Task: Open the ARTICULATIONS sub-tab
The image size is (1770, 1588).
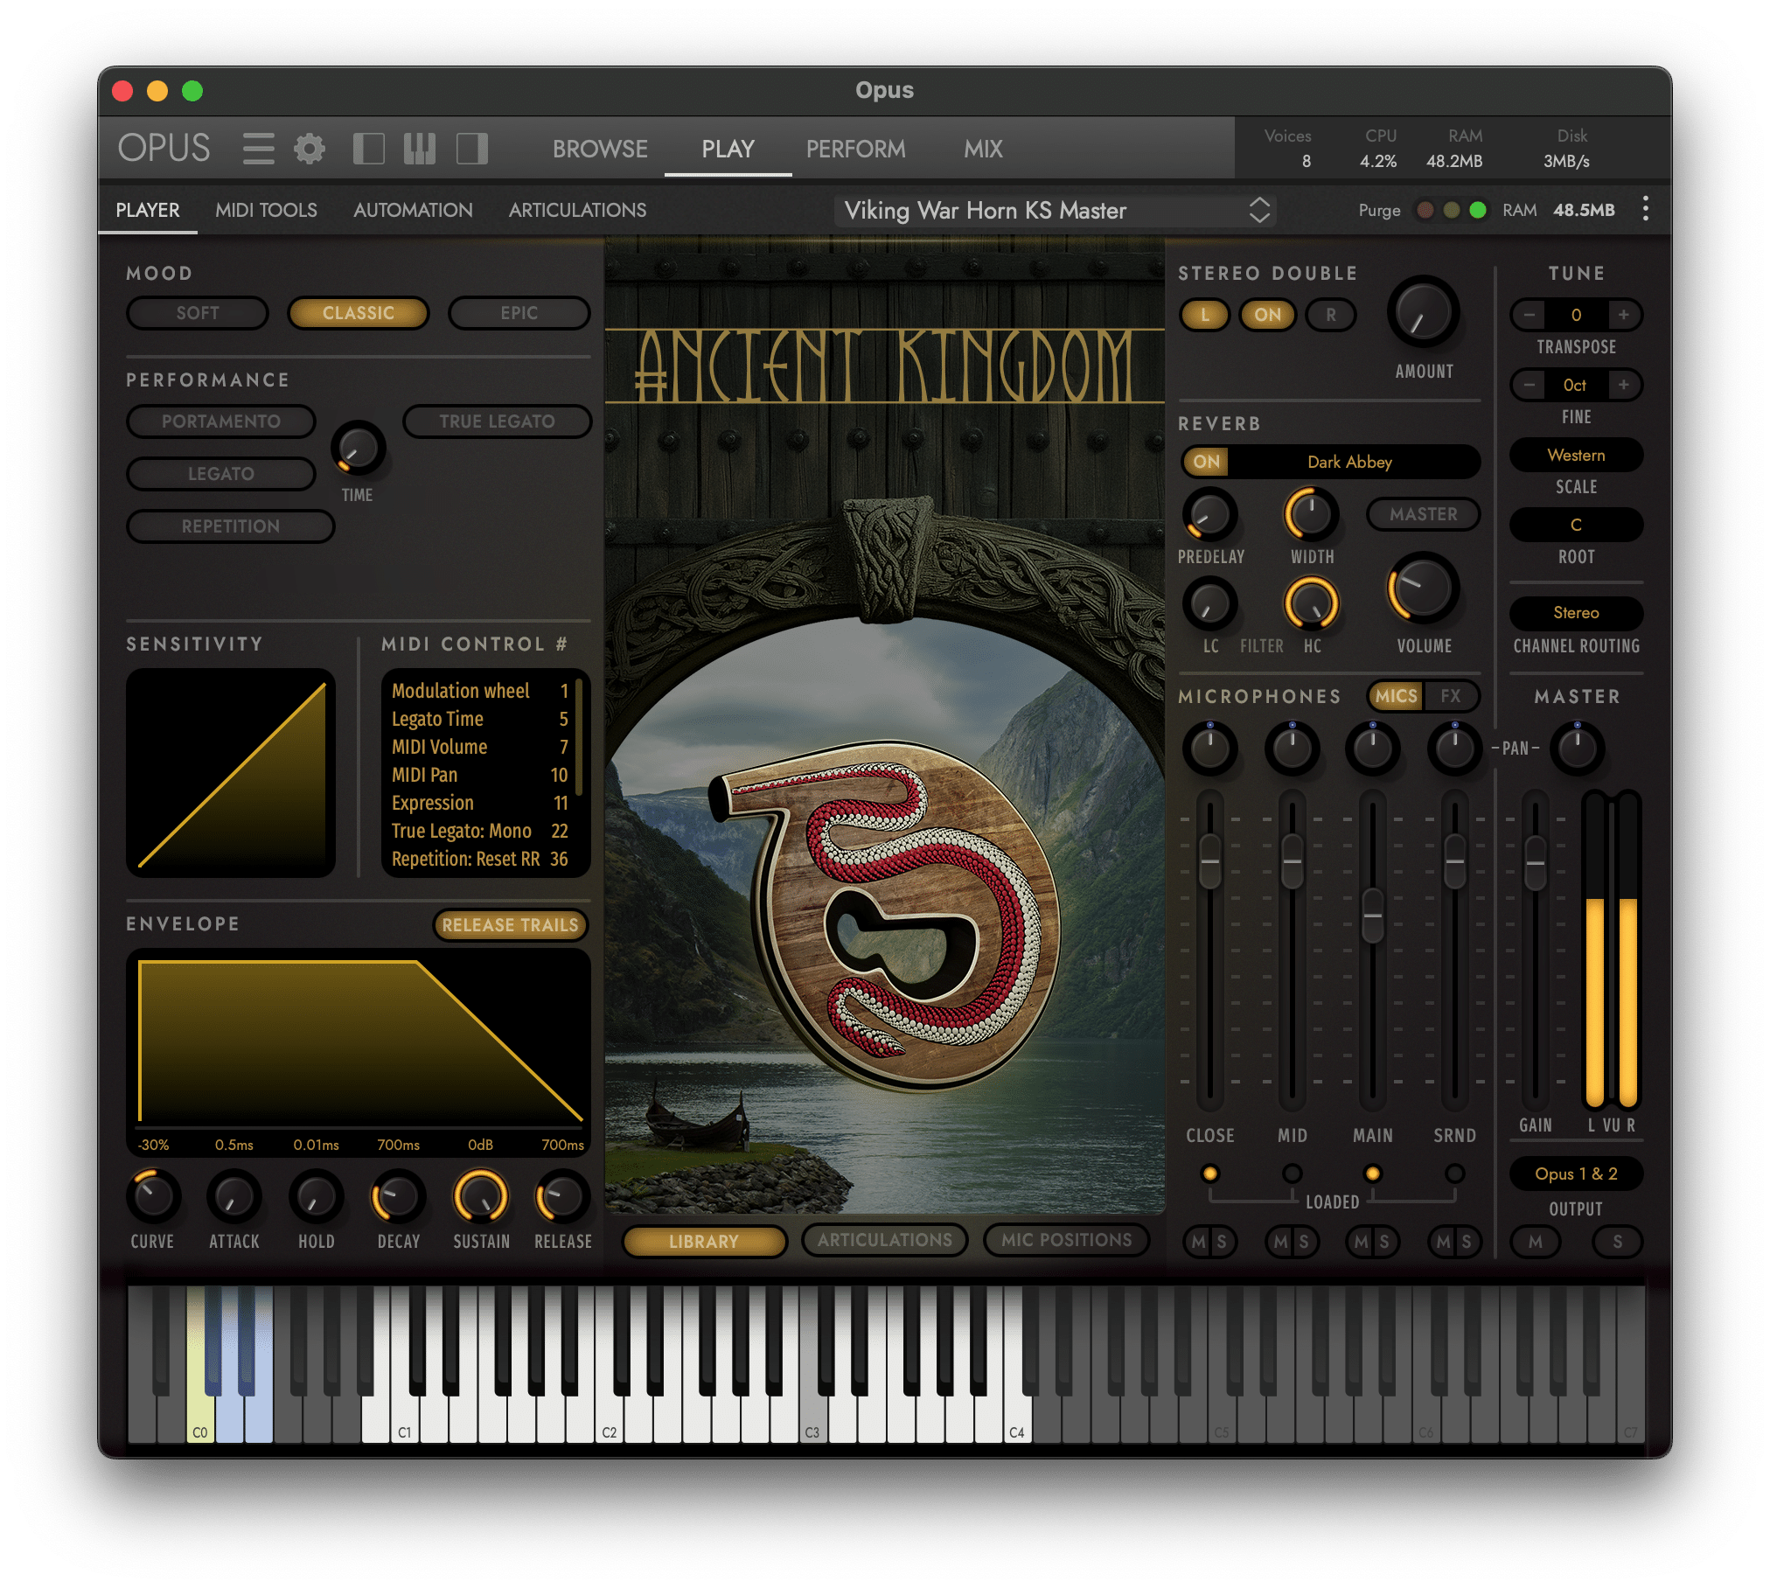Action: pos(577,211)
